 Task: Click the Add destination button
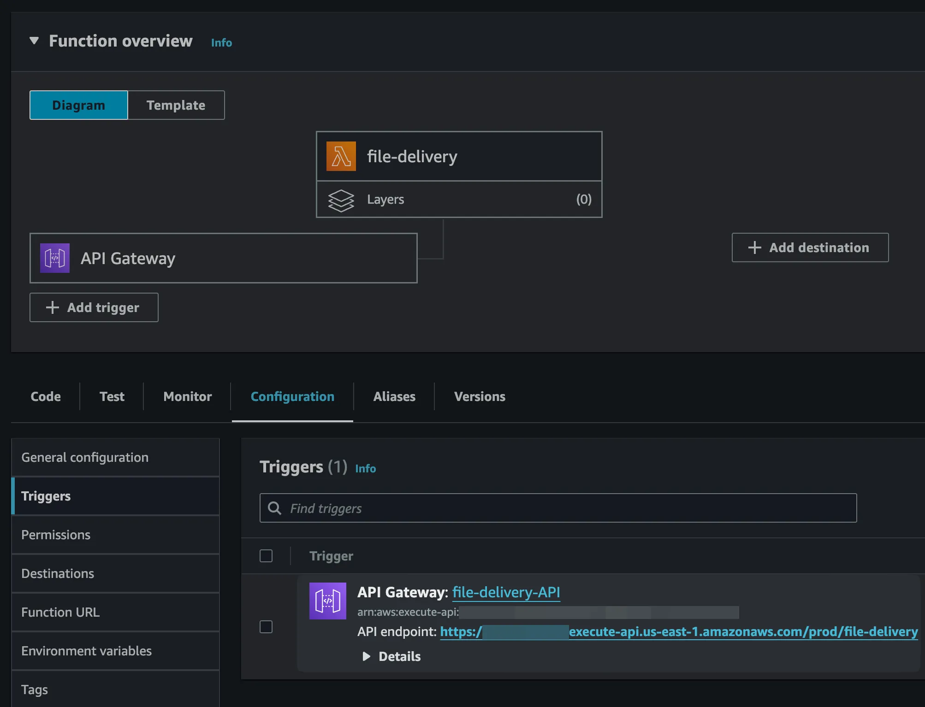point(810,247)
